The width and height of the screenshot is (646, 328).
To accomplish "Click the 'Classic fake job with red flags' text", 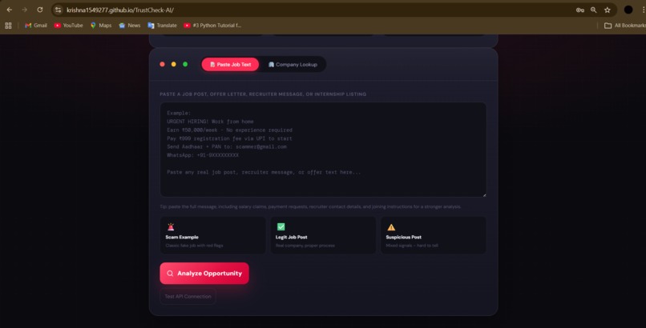I will (x=195, y=246).
